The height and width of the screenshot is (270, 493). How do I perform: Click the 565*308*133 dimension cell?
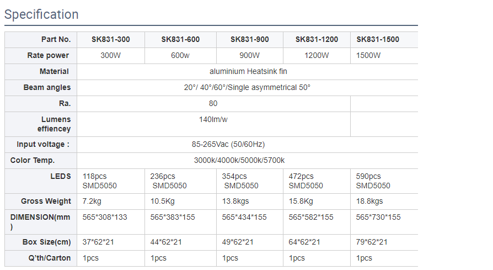pyautogui.click(x=105, y=217)
